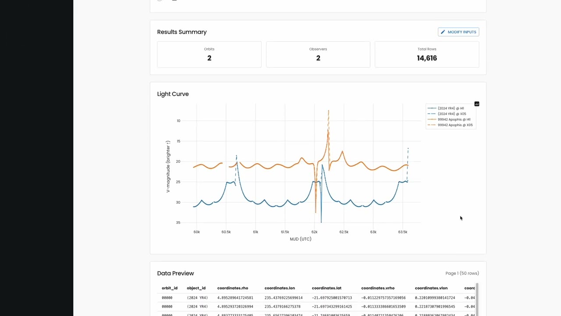
Task: Click the Results Summary heading
Action: [182, 32]
